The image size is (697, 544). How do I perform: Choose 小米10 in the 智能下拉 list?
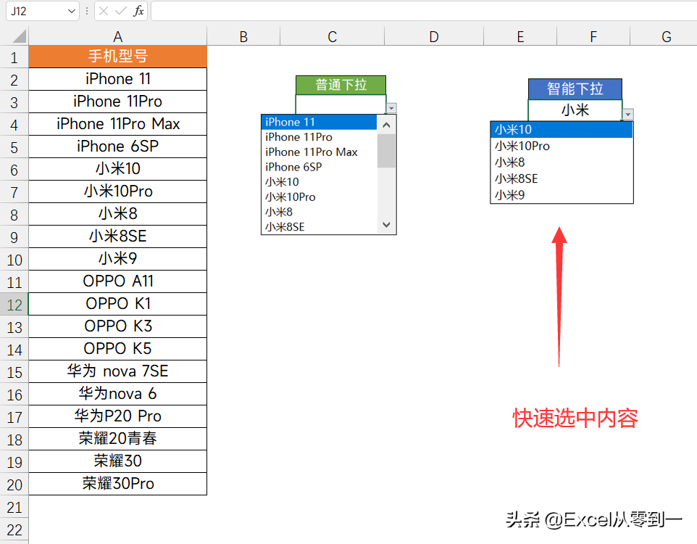click(562, 130)
